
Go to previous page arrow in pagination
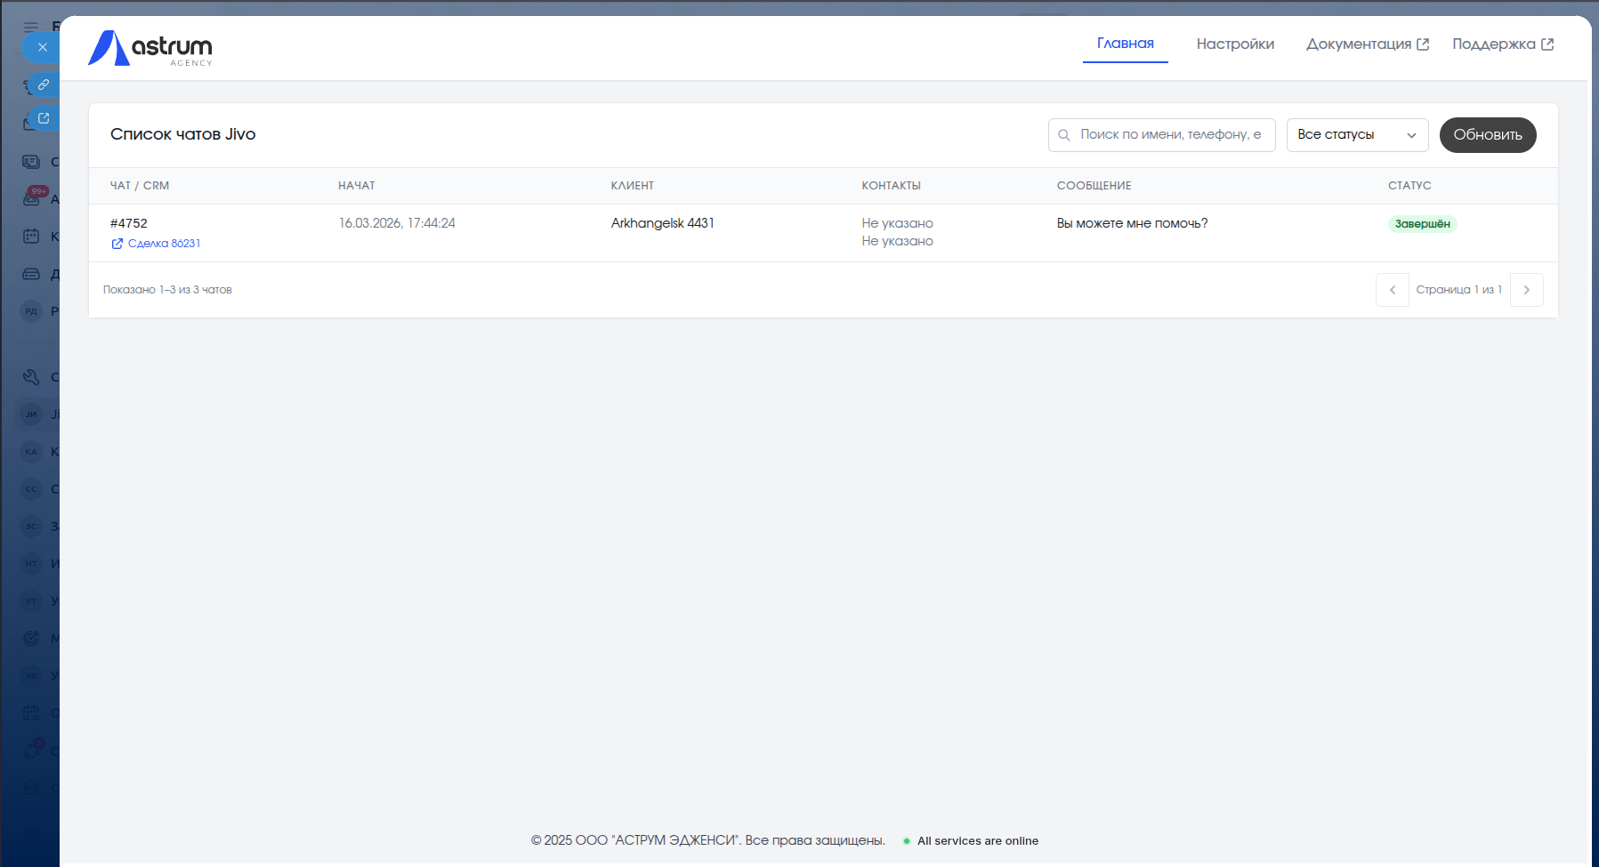pos(1392,290)
